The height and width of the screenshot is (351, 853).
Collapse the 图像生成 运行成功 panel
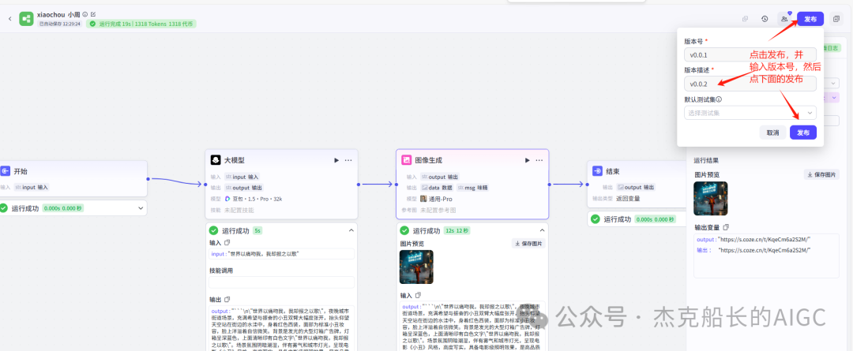coord(542,230)
